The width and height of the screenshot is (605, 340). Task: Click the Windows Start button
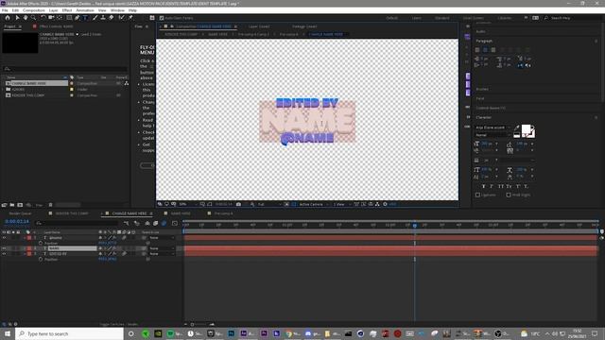8,333
